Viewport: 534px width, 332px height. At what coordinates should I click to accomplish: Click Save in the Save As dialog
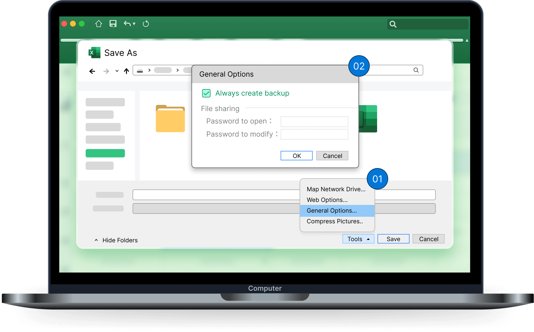click(x=393, y=239)
